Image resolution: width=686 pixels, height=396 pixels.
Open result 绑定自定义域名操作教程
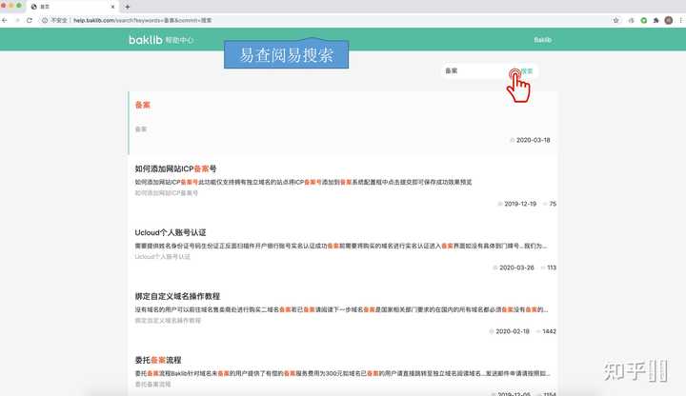[x=177, y=296]
